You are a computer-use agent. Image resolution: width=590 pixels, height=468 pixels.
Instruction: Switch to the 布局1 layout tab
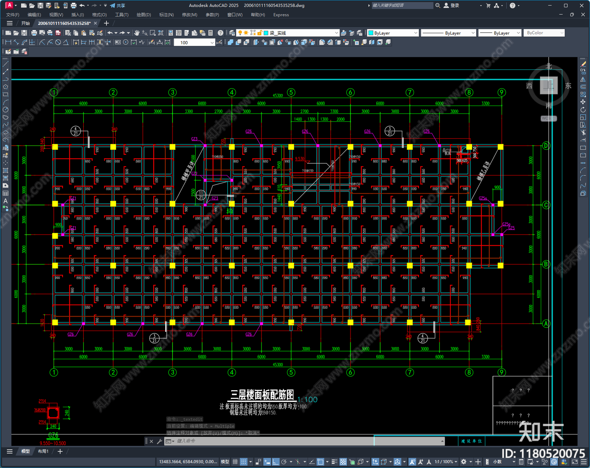click(43, 451)
